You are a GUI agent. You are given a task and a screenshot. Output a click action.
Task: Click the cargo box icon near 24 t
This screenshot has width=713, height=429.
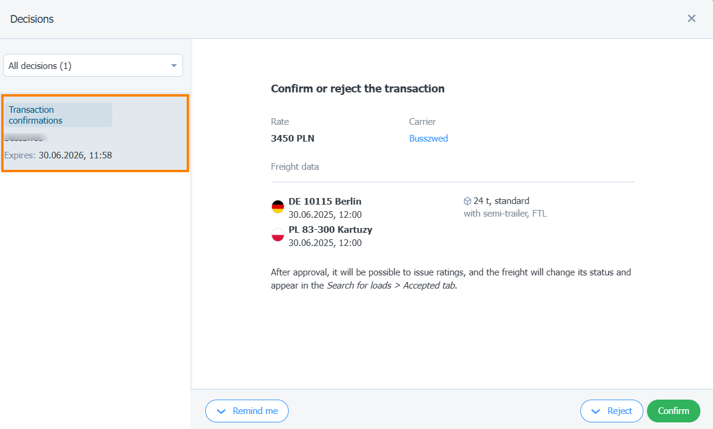(467, 202)
